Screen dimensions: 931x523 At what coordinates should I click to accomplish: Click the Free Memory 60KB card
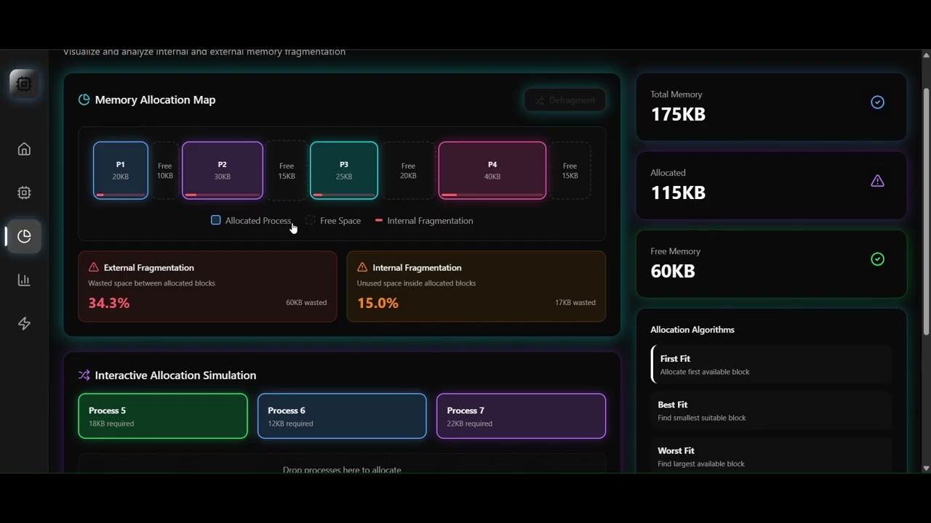coord(772,264)
